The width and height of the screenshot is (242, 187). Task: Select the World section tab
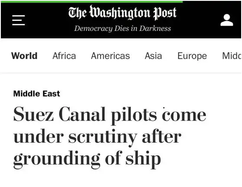click(24, 56)
